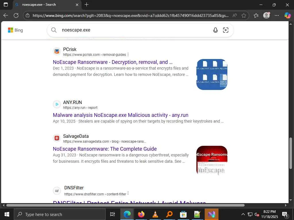Go to the Bing home logo
294x220 pixels.
(x=16, y=30)
